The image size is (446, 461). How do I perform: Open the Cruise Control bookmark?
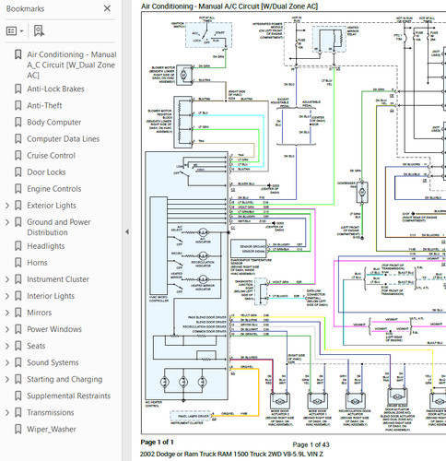(51, 156)
